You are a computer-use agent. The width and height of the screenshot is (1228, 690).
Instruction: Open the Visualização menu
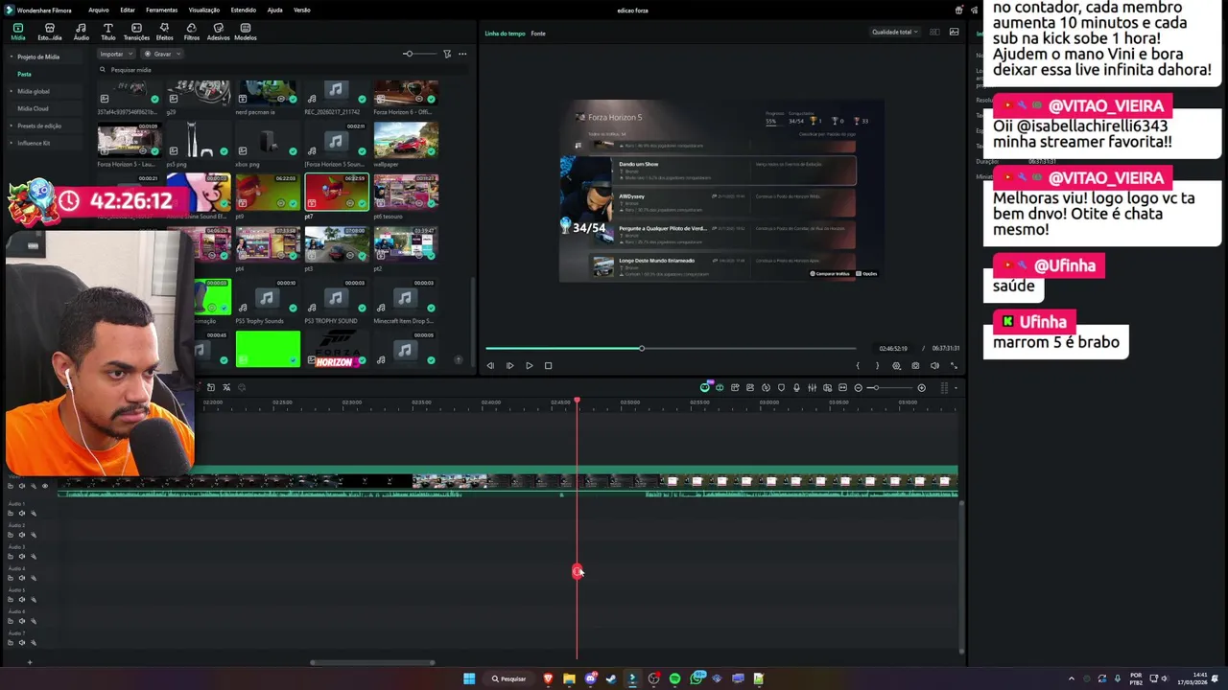(203, 10)
